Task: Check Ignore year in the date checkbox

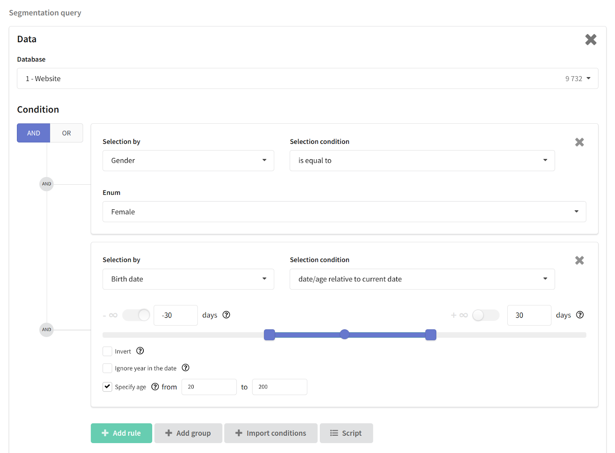Action: coord(107,368)
